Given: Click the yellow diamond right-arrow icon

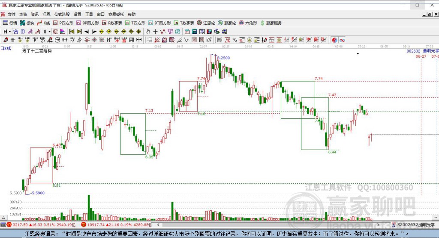Looking at the screenshot, I should (109, 32).
